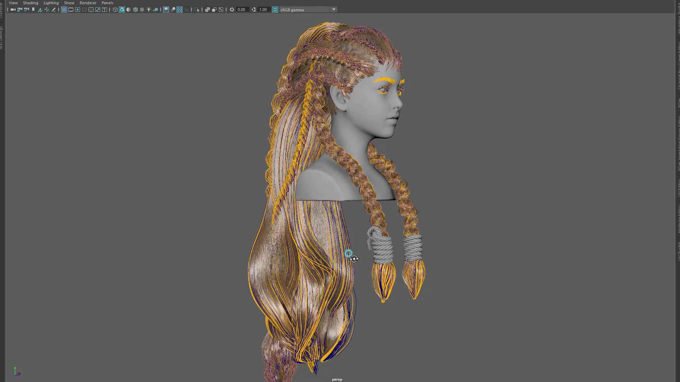
Task: Enable smooth shade all mode
Action: (122, 10)
